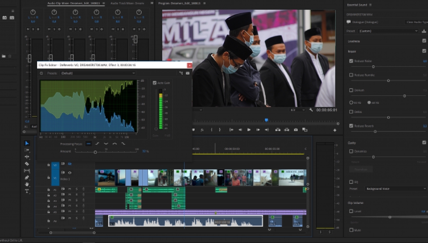Click Clear Audio Type button
The width and height of the screenshot is (428, 243).
click(x=416, y=22)
